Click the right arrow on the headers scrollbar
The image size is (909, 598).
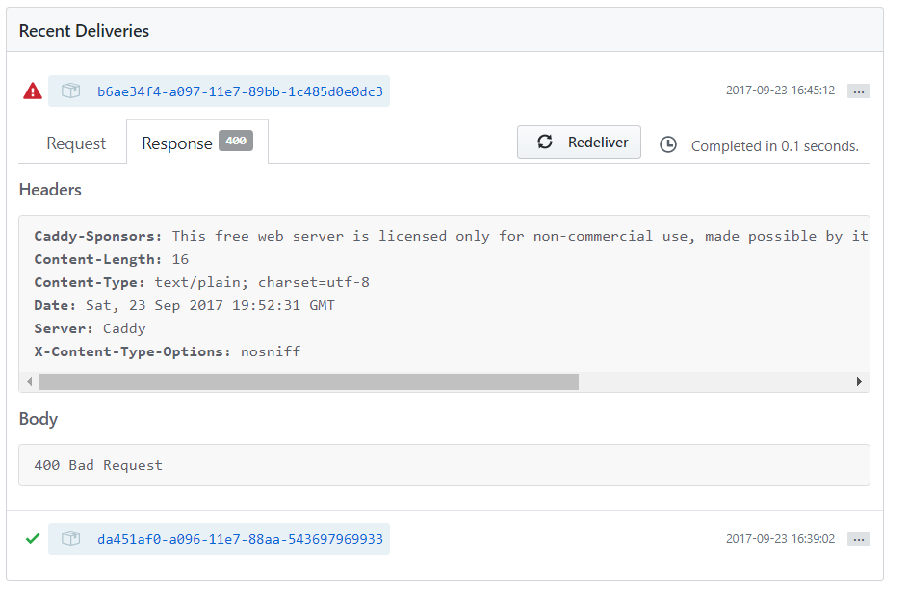pyautogui.click(x=859, y=381)
